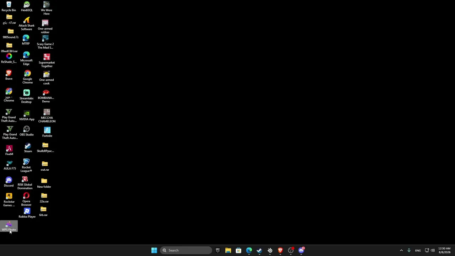Viewport: 455px width, 256px height.
Task: Expand the hidden system tray icons
Action: tap(401, 250)
